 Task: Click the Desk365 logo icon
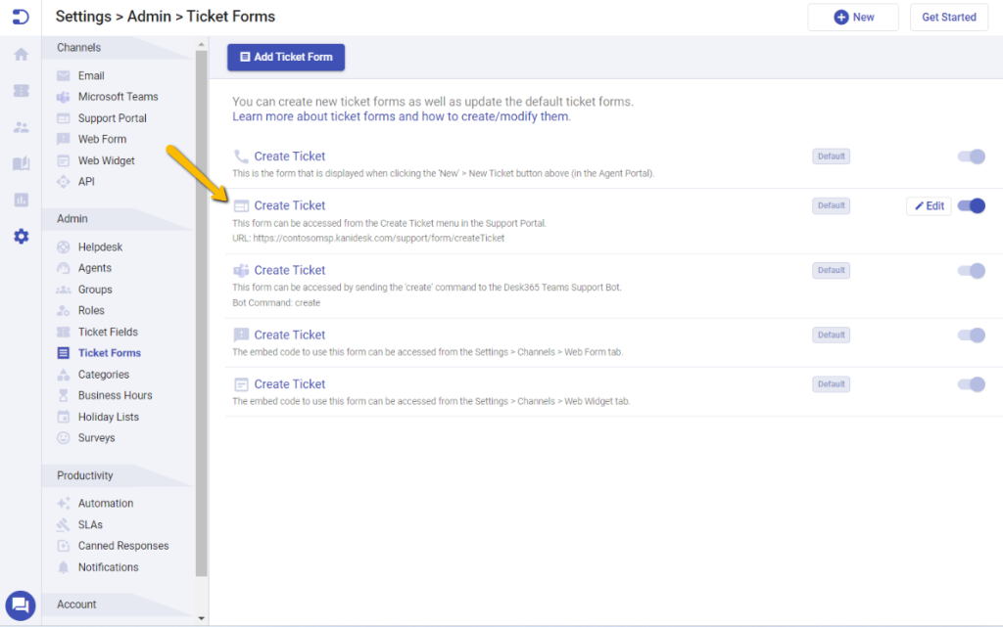tap(21, 17)
